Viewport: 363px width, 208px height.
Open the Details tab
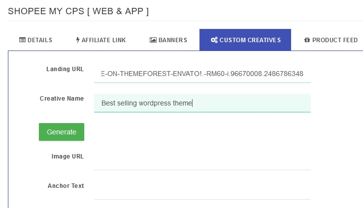tap(35, 40)
